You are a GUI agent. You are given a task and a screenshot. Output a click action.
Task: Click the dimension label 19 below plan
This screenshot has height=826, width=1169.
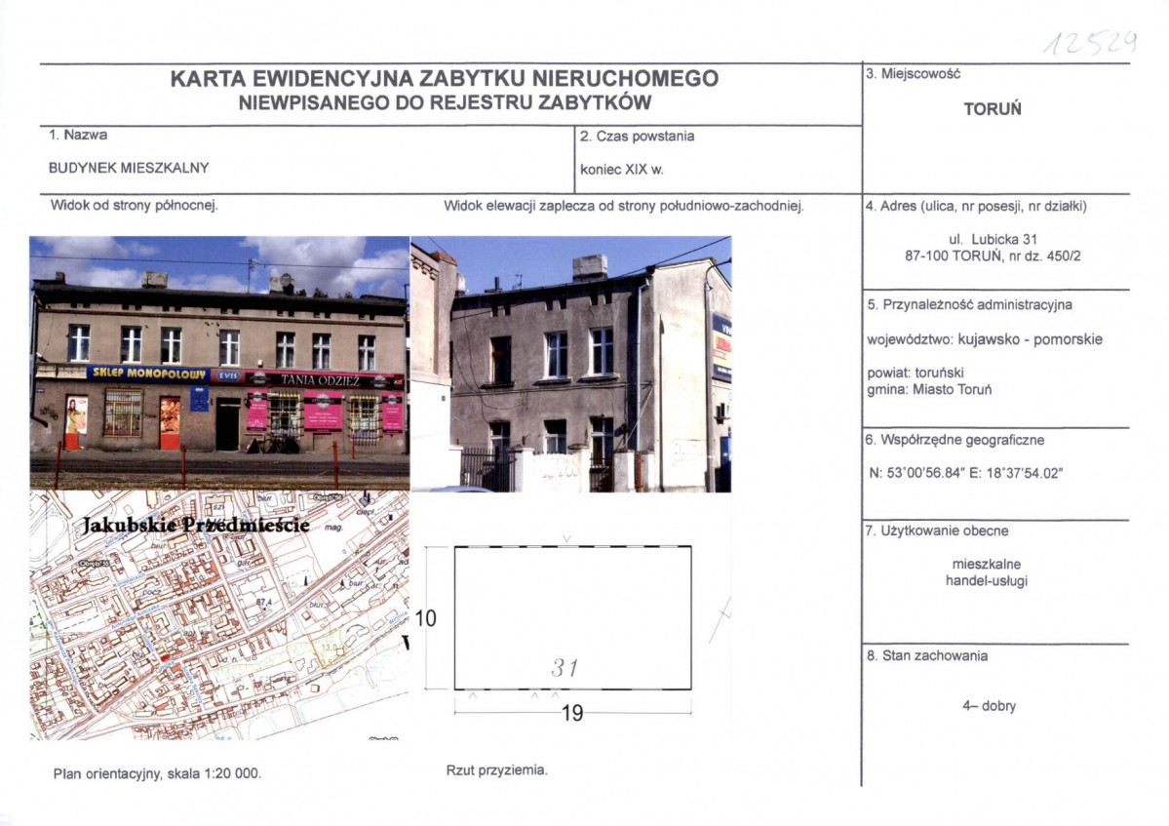(x=572, y=714)
